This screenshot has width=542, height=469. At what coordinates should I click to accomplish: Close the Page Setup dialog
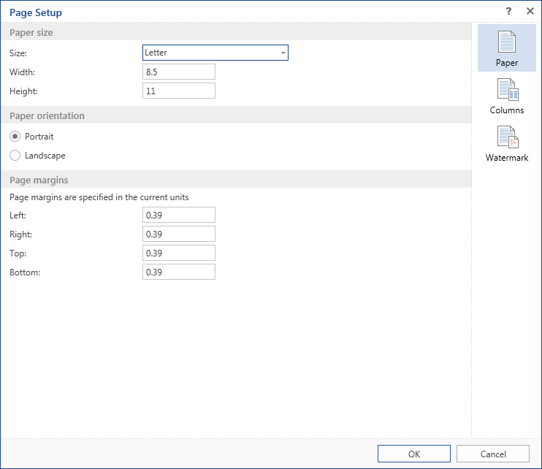(530, 12)
